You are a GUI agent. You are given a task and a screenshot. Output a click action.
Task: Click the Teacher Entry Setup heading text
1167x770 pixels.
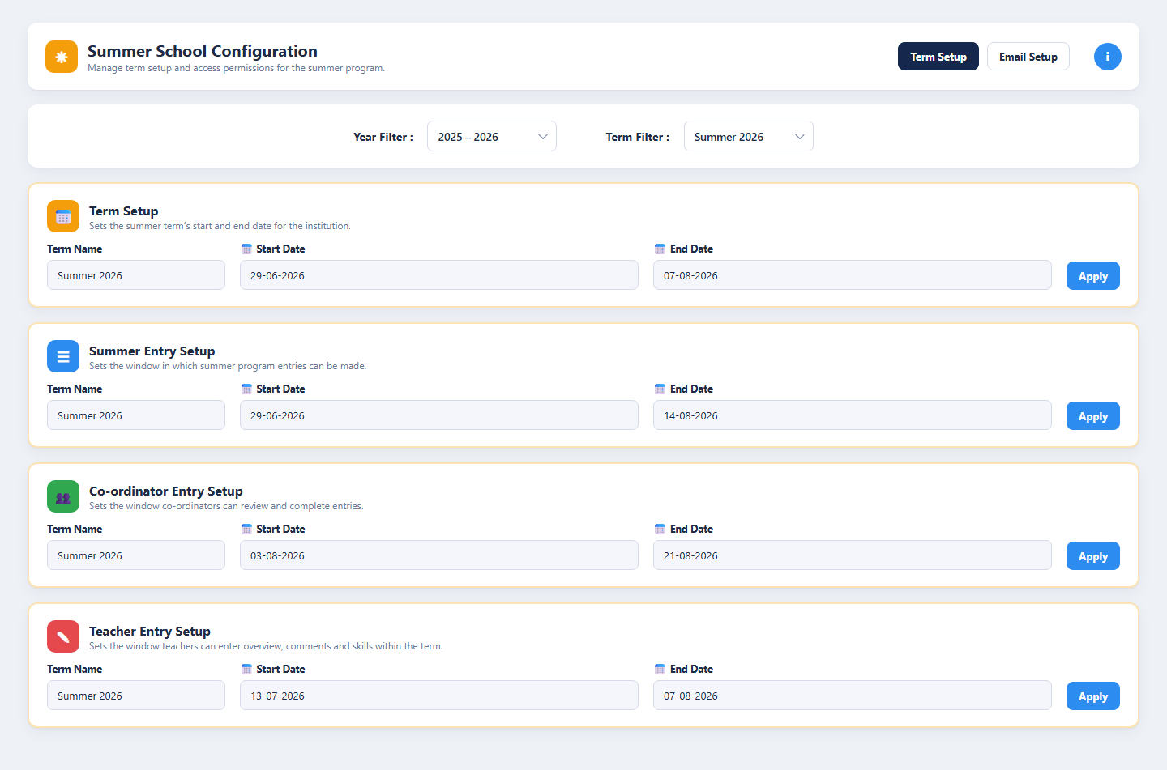150,631
